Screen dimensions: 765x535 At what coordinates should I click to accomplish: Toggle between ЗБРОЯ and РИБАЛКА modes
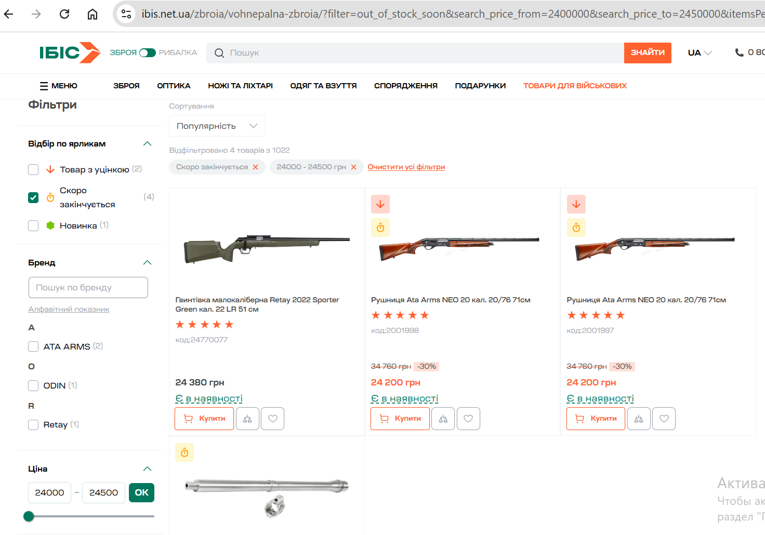click(x=148, y=52)
